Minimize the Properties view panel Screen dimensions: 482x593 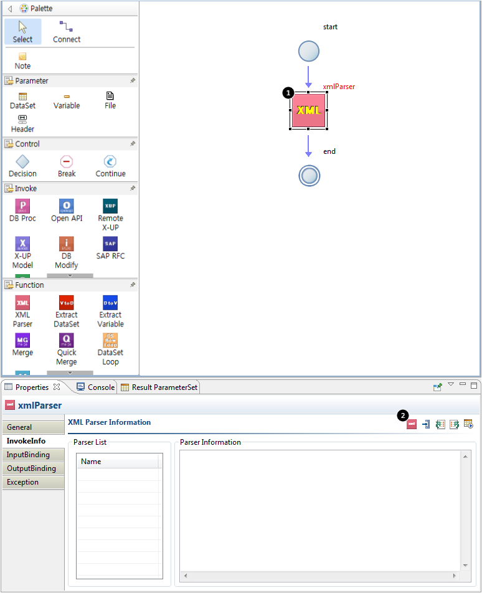point(462,384)
